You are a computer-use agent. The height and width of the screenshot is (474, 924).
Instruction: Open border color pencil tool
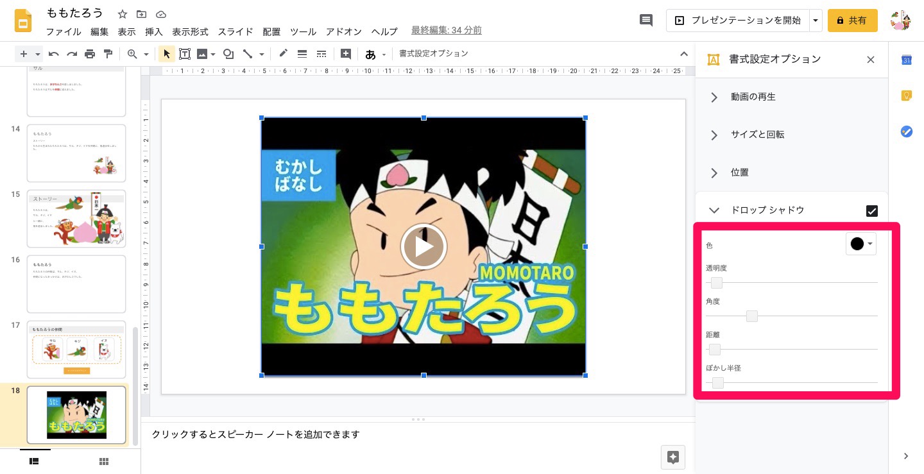click(x=283, y=54)
